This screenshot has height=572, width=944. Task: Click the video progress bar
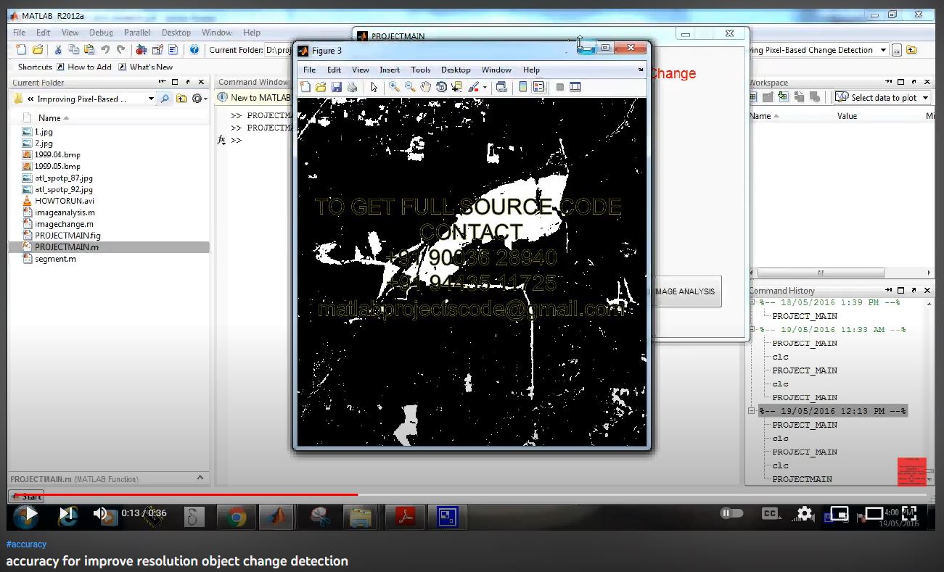click(x=472, y=494)
